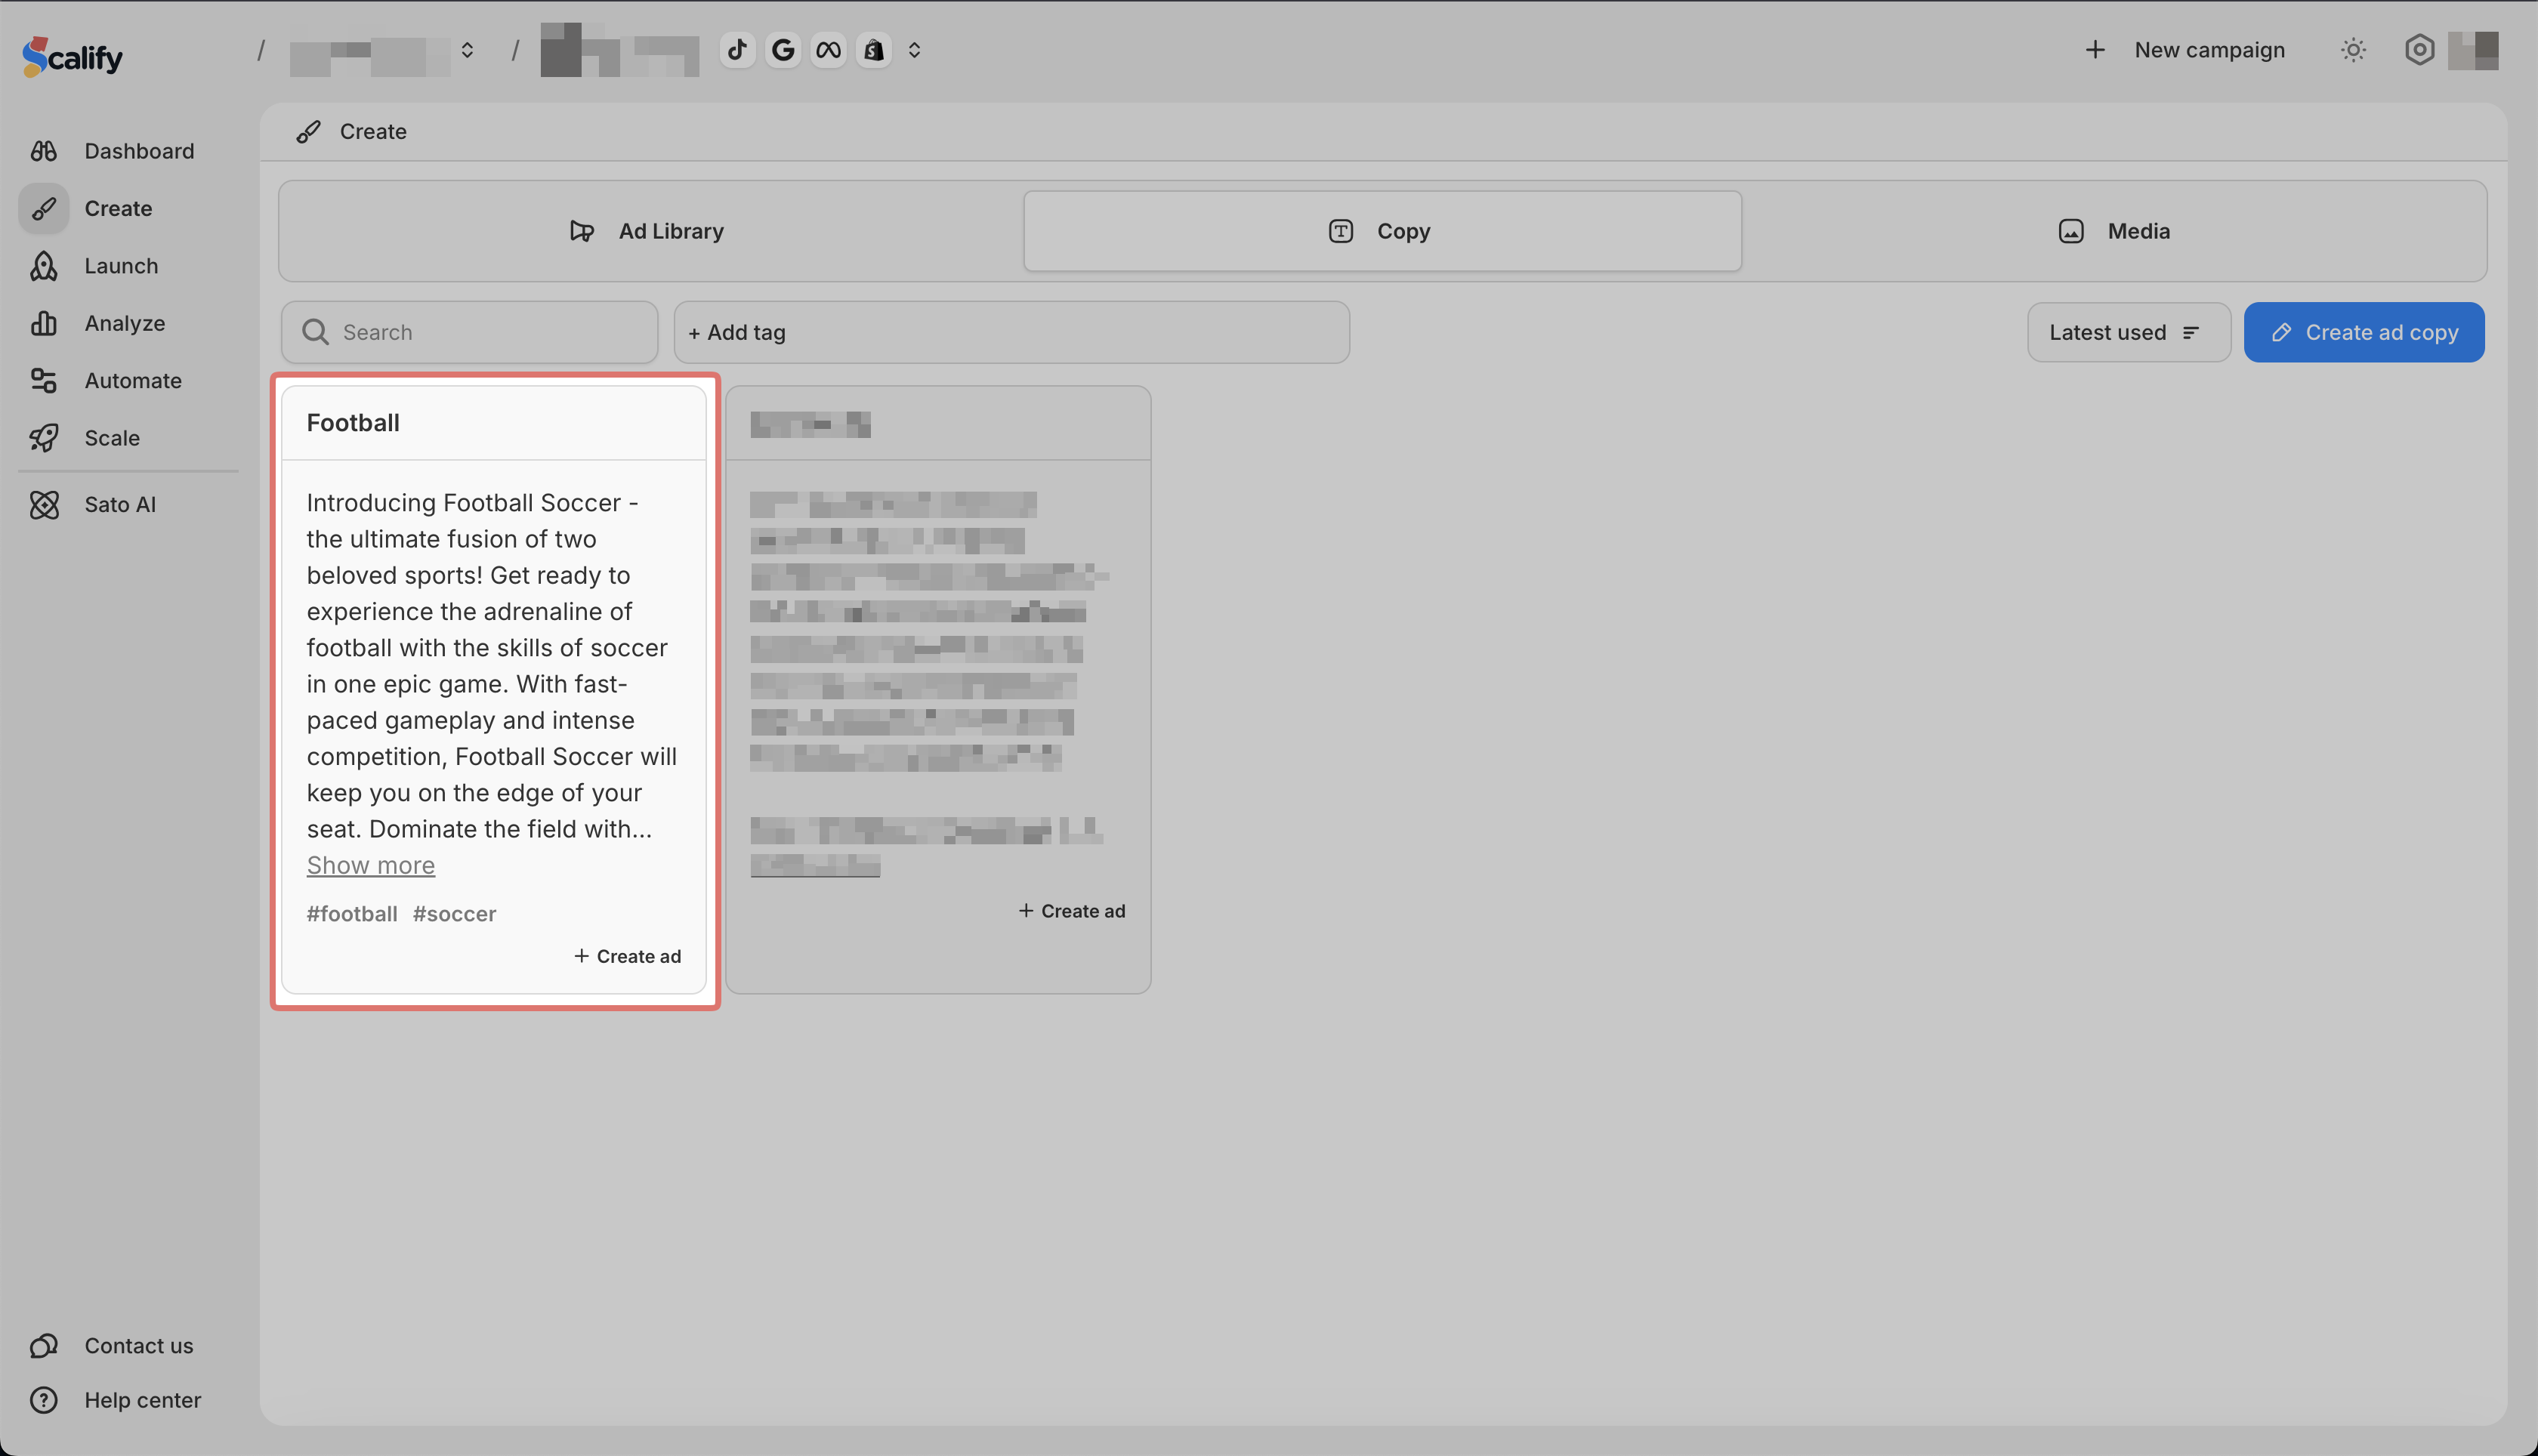The image size is (2538, 1456).
Task: Click the Scalify logo
Action: (x=73, y=57)
